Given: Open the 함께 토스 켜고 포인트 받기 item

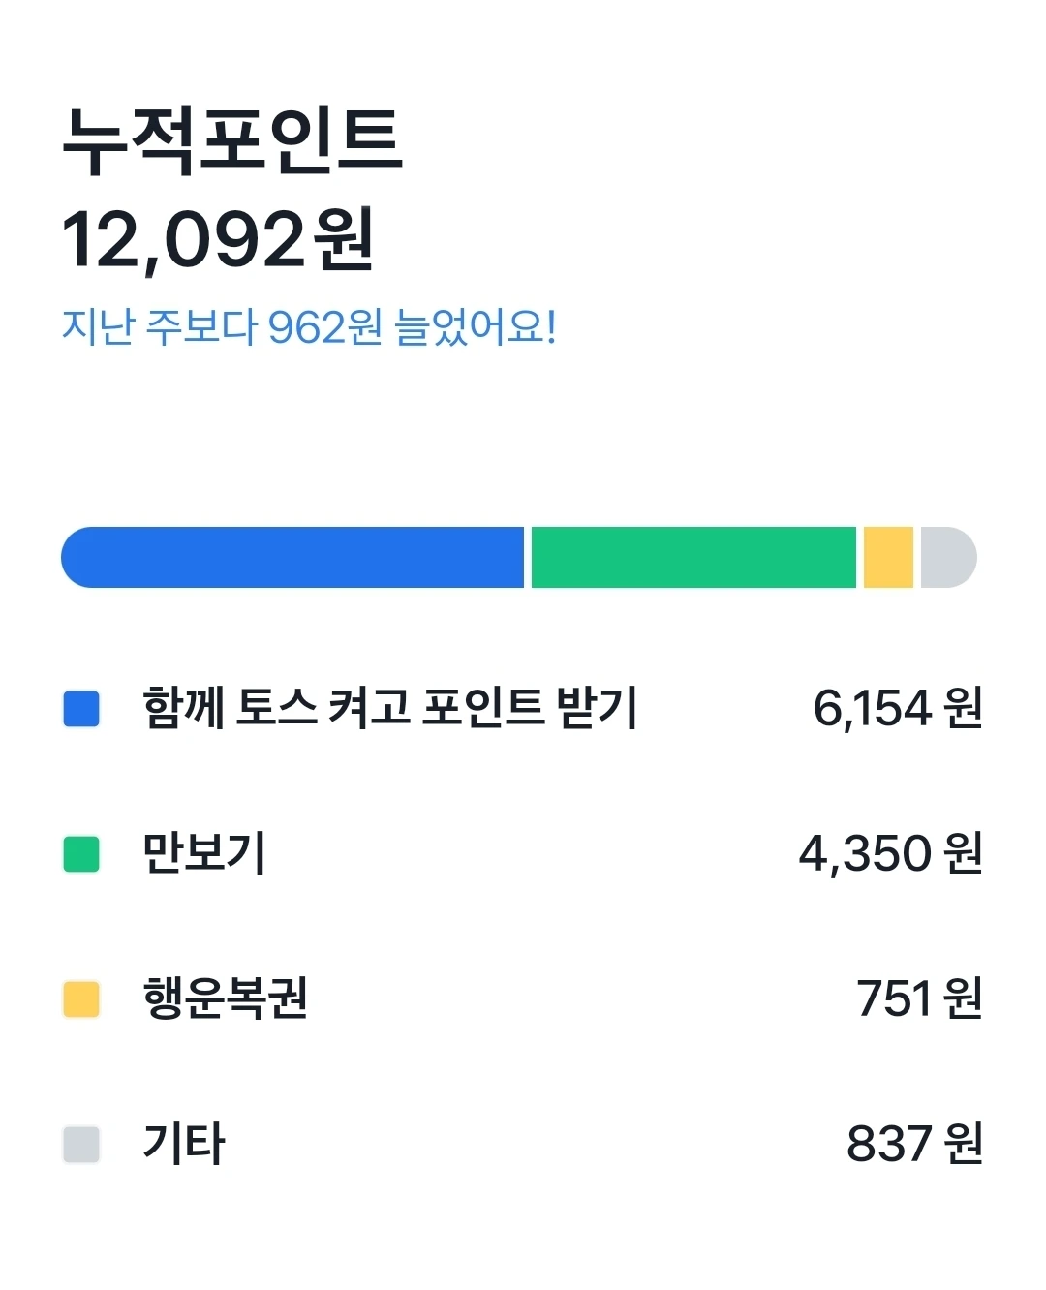Looking at the screenshot, I should 389,708.
